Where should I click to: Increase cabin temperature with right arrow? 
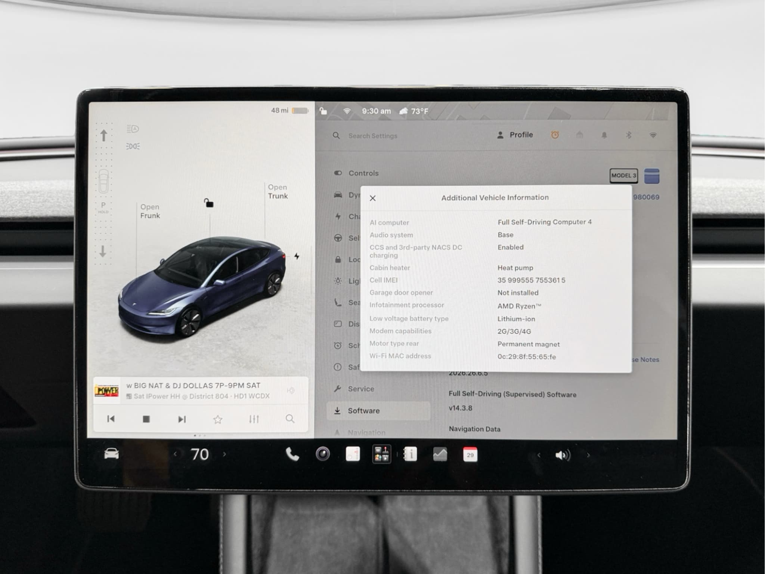(x=224, y=454)
